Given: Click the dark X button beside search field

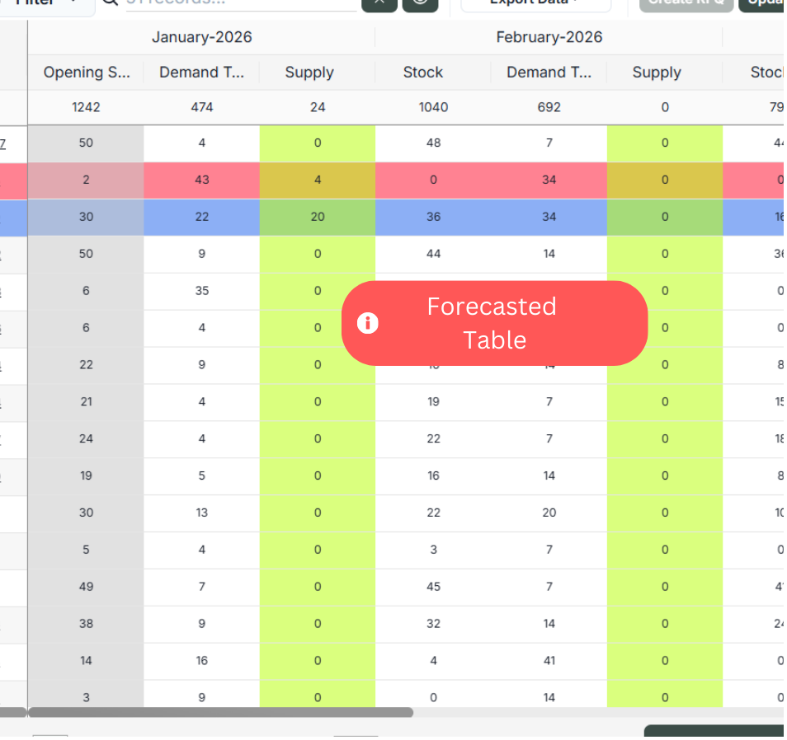Looking at the screenshot, I should [x=379, y=3].
